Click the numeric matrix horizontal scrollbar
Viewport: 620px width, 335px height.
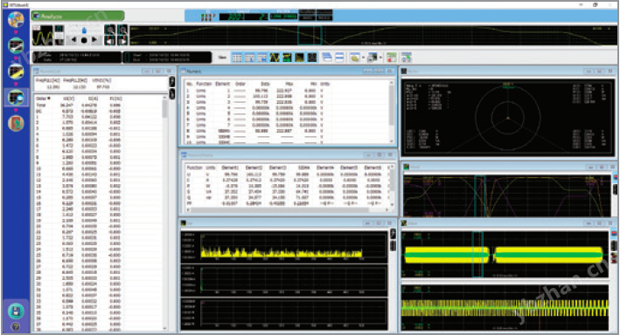point(287,209)
